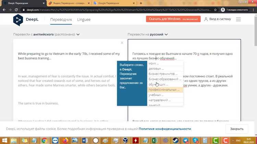
Task: Clear source text with the X icon
Action: pyautogui.click(x=122, y=43)
